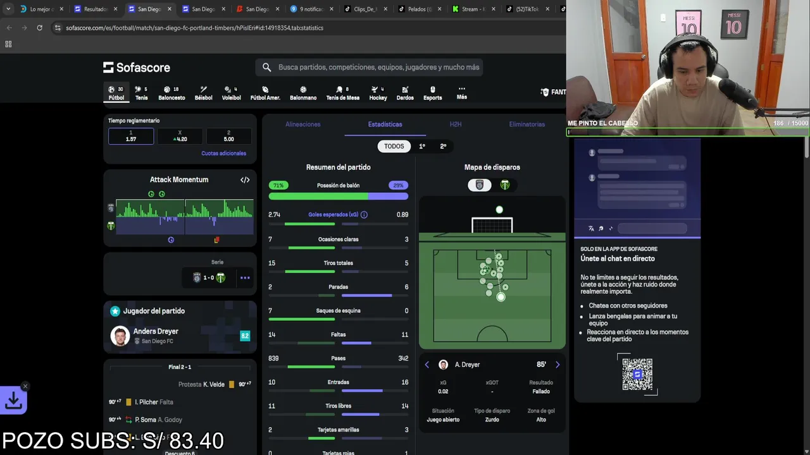Select the TODOS period filter
The image size is (810, 455).
pos(394,146)
